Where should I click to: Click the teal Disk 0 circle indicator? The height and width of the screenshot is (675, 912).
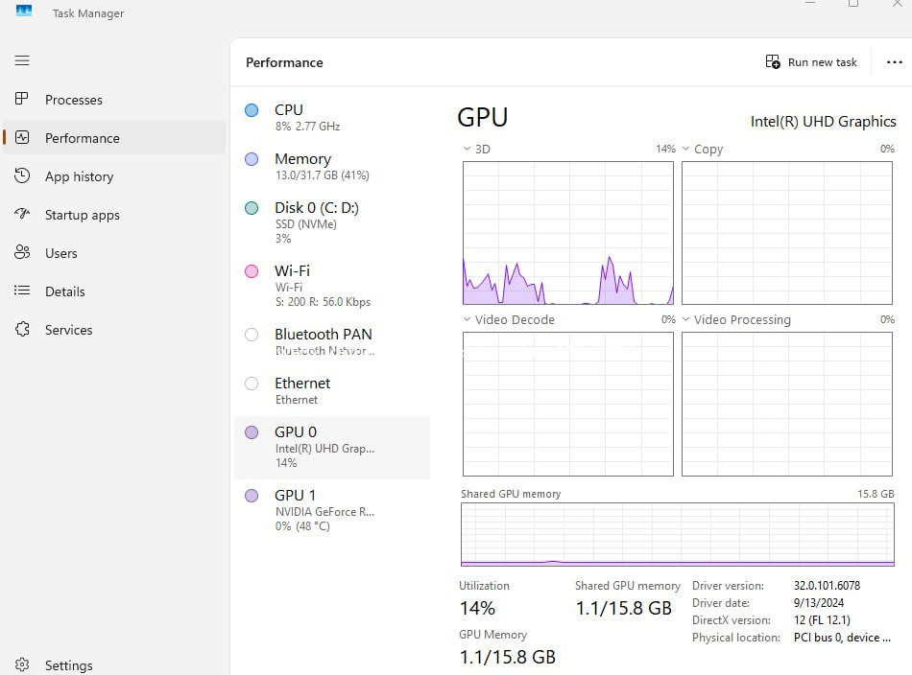point(252,208)
